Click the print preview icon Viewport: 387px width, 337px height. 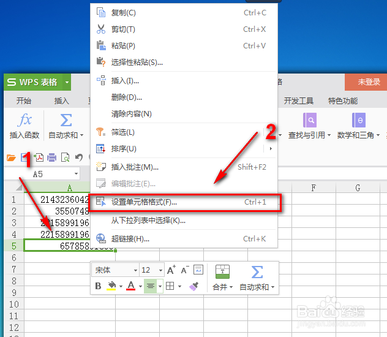[x=66, y=157]
